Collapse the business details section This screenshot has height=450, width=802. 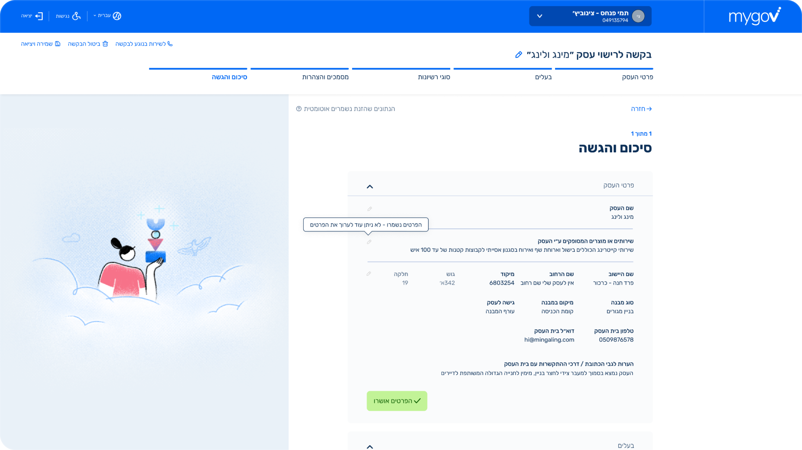tap(370, 187)
